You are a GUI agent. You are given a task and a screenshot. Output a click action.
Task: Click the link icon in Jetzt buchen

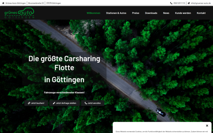29,103
